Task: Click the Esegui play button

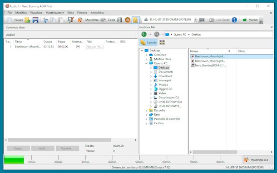Action: point(18,149)
